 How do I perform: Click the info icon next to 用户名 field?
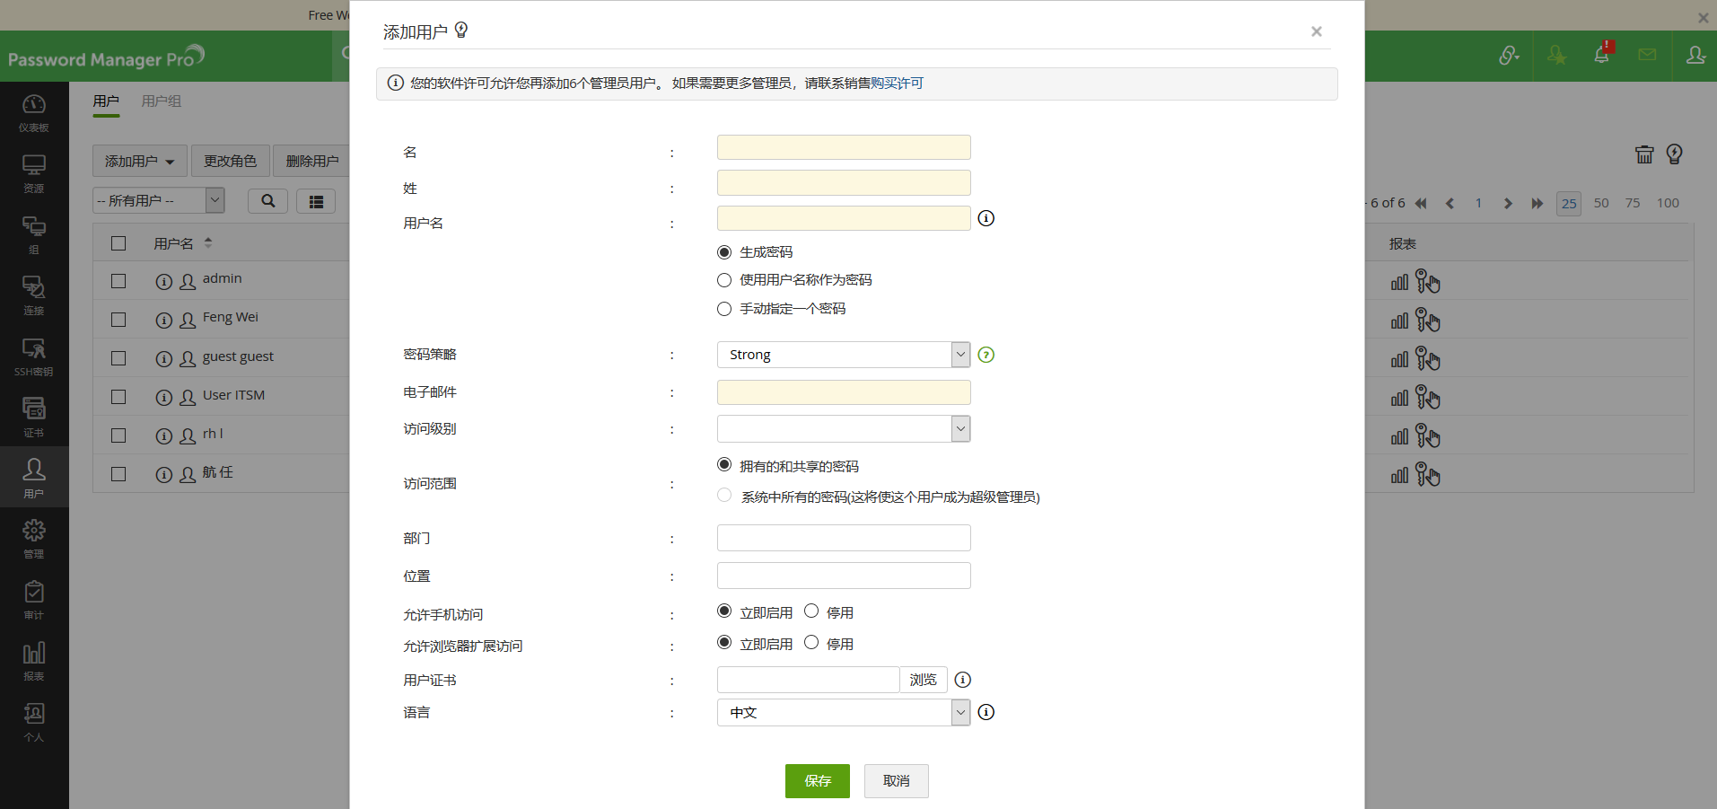click(x=986, y=218)
